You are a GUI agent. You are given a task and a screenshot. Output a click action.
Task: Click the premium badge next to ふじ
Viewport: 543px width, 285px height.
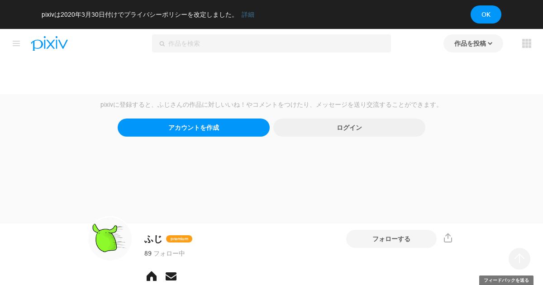pos(179,239)
